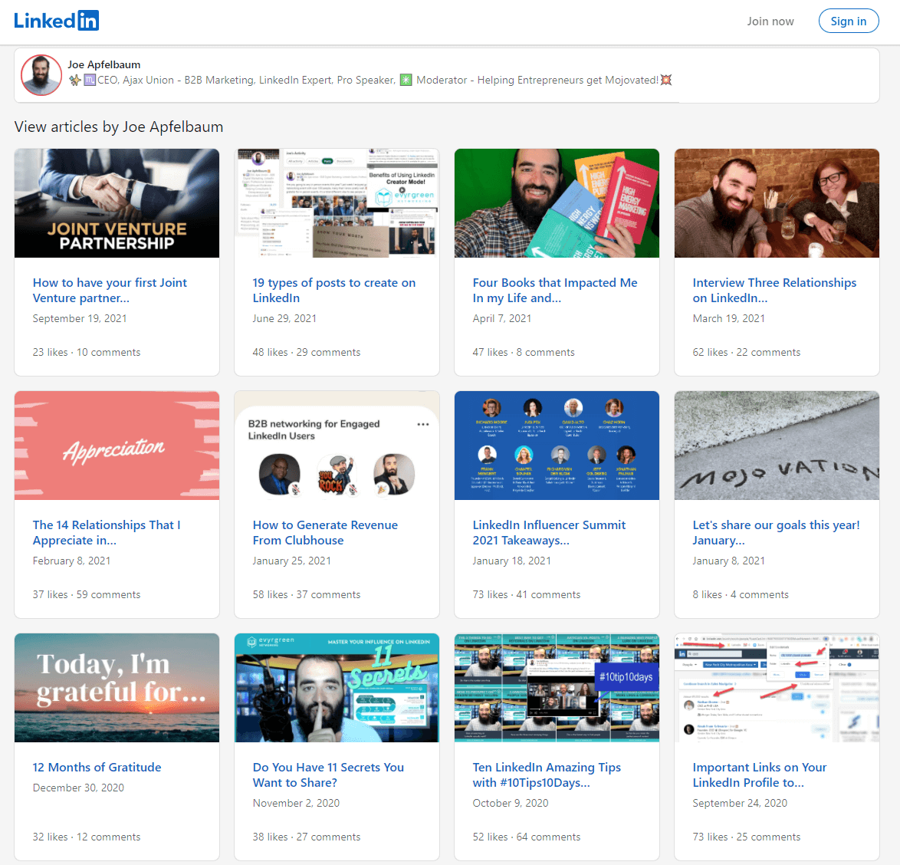Click the restaurant selfie thumbnail
The width and height of the screenshot is (900, 865).
tap(777, 203)
